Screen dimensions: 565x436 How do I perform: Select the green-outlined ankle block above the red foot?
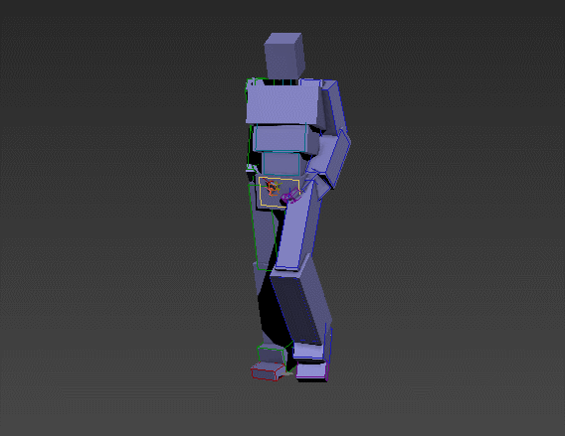point(273,354)
